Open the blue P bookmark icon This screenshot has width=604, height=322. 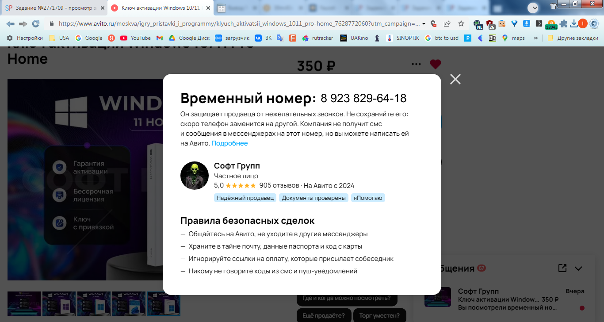(x=468, y=38)
